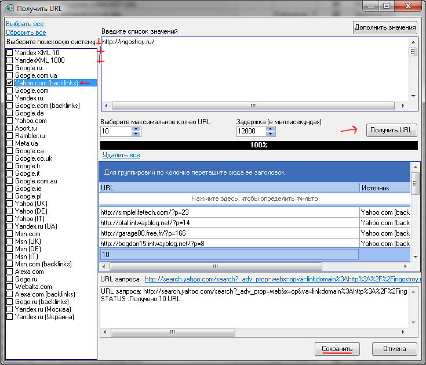426x365 pixels.
Task: Check the Msn.com (backlinks) checkbox
Action: (10, 264)
